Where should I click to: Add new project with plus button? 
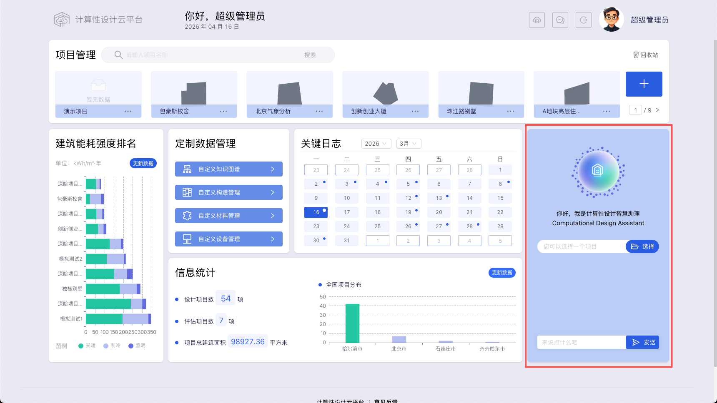(x=644, y=84)
